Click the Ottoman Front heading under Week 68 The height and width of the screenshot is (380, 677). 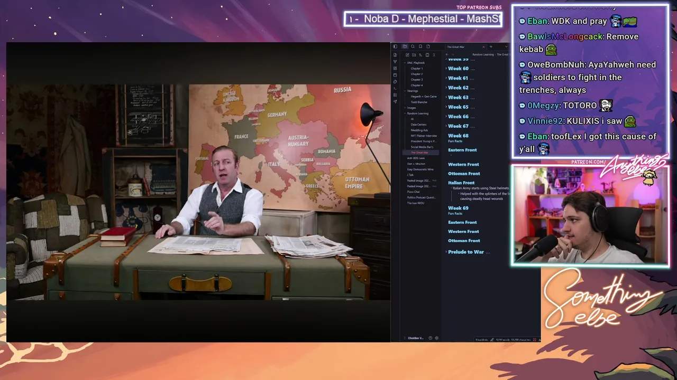tap(464, 174)
